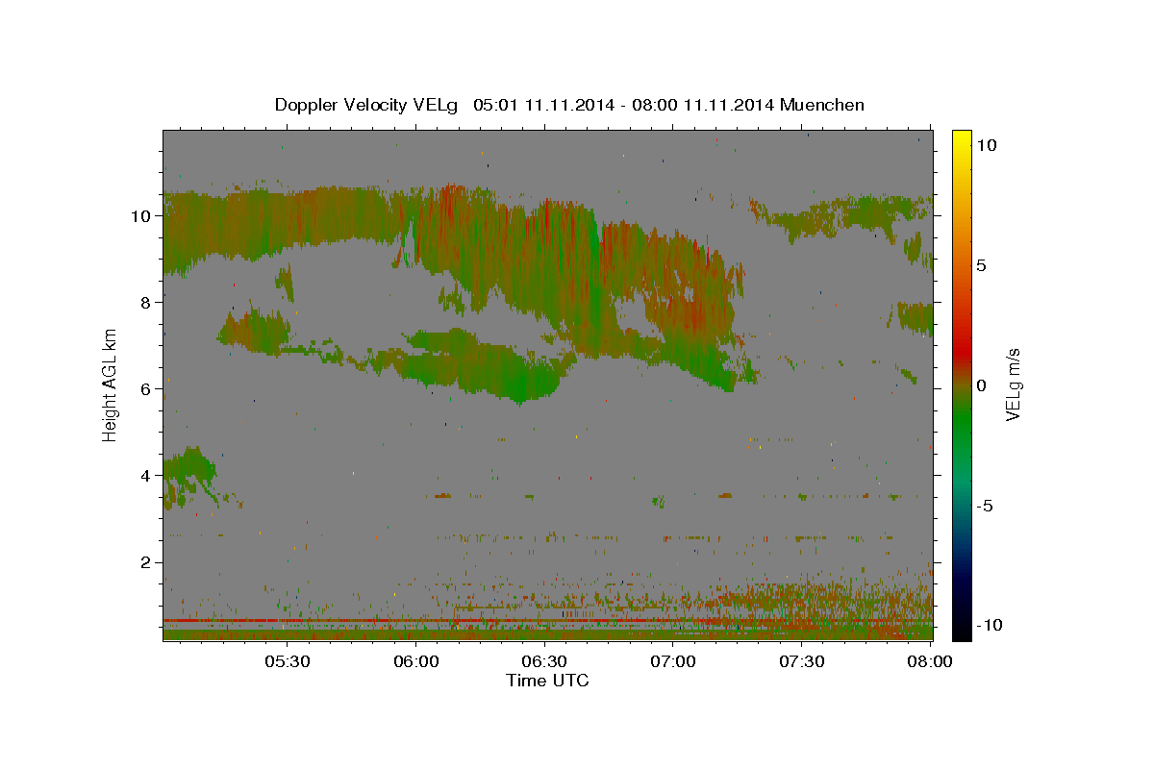The width and height of the screenshot is (1154, 769).
Task: Click height axis label '6'
Action: pyautogui.click(x=145, y=388)
